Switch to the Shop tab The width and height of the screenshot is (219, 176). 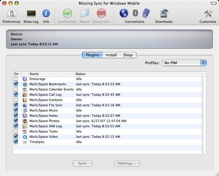coord(128,55)
